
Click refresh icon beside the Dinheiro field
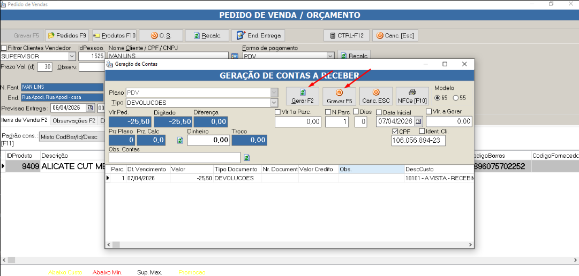(181, 140)
